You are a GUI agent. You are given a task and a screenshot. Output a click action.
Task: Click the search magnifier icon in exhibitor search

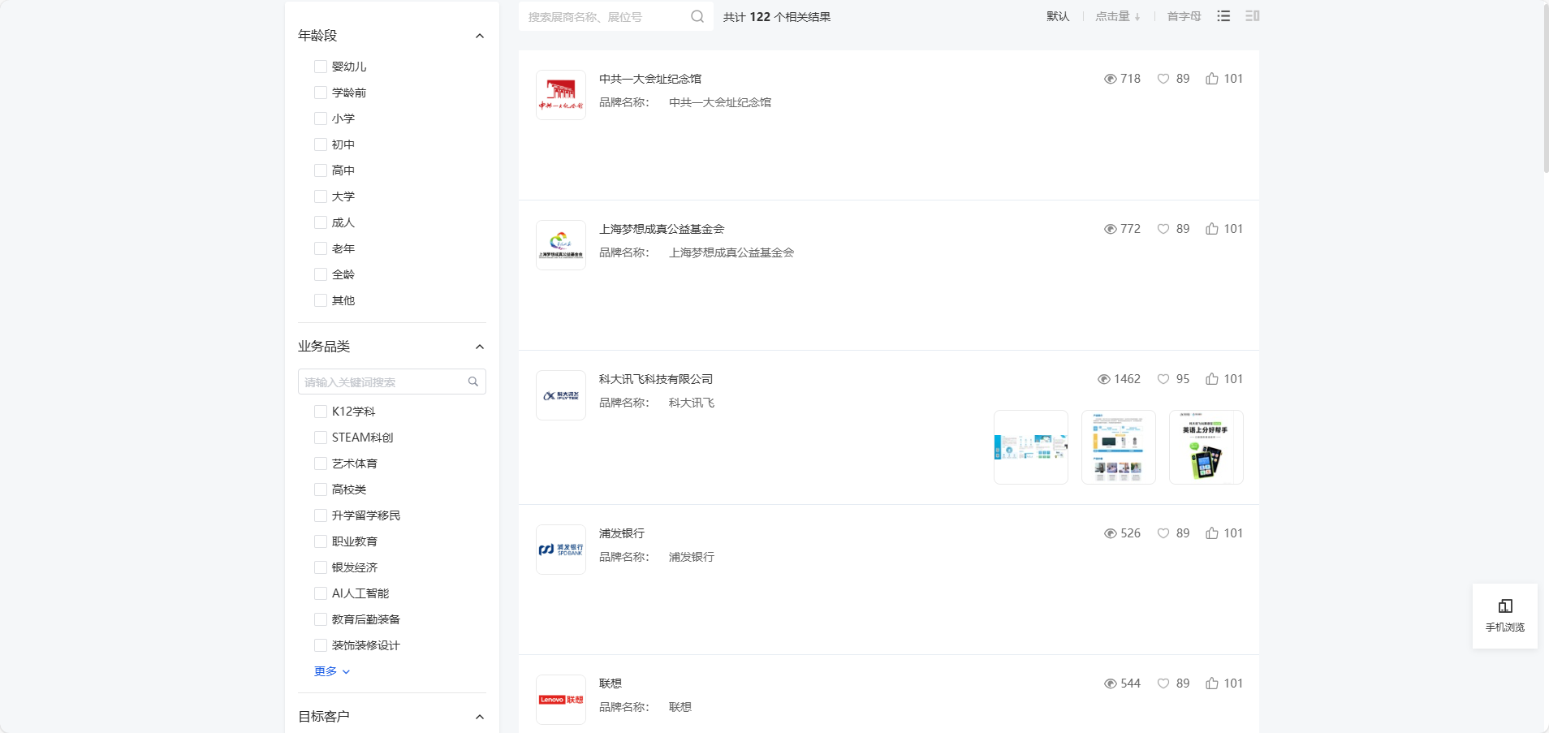(x=697, y=16)
